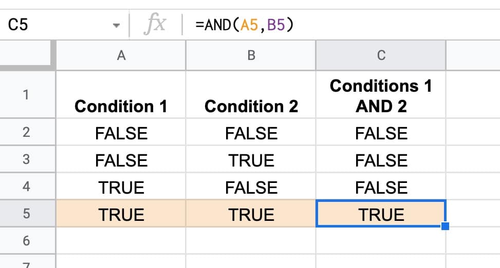
Task: Select column B header
Action: tap(251, 55)
